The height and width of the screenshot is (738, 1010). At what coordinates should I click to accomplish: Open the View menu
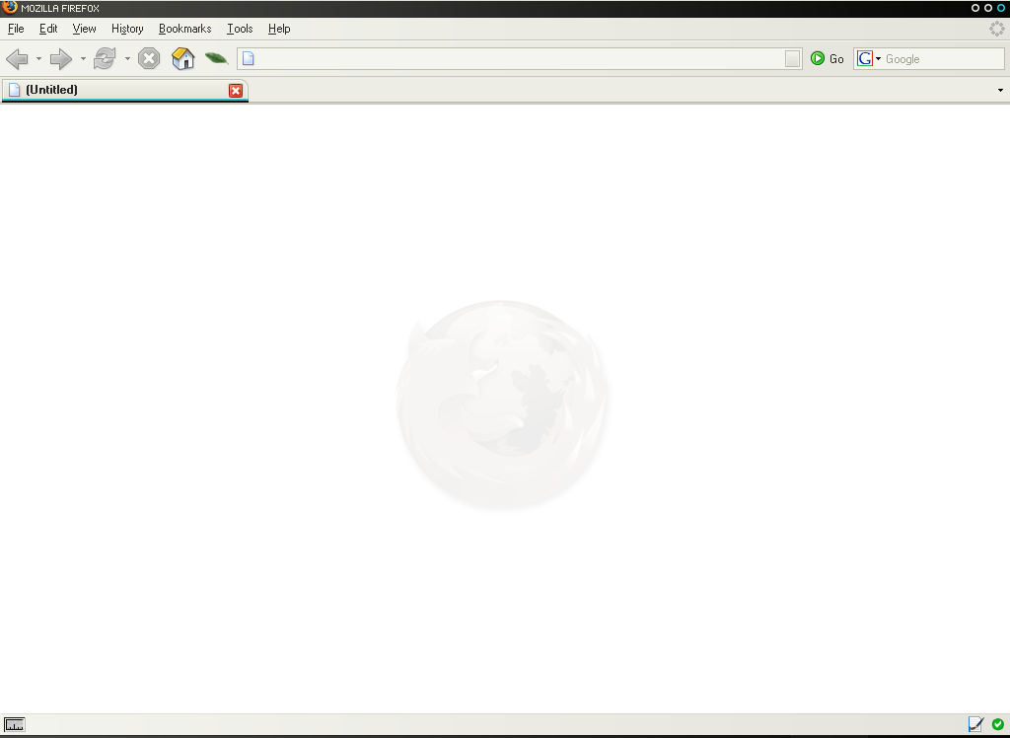(85, 29)
